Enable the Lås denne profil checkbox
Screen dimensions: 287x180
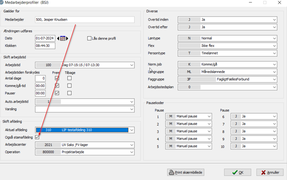click(89, 39)
